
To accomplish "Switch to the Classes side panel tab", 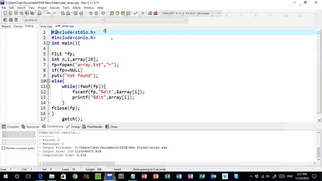I will pos(18,26).
